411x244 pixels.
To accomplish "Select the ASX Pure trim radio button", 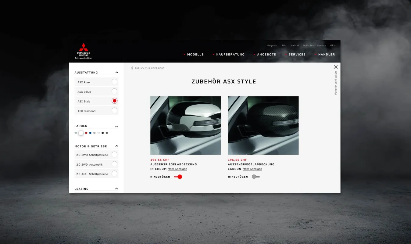I will pyautogui.click(x=114, y=82).
